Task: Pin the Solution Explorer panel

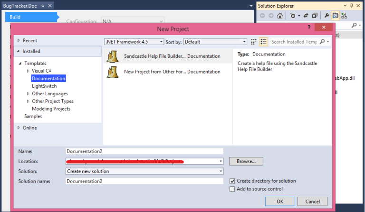Action: [352, 6]
